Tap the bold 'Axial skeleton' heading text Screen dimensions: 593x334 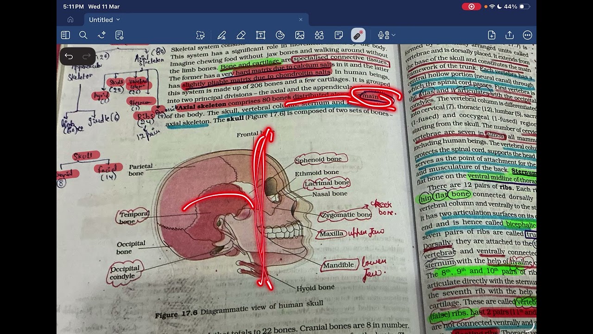click(x=202, y=106)
